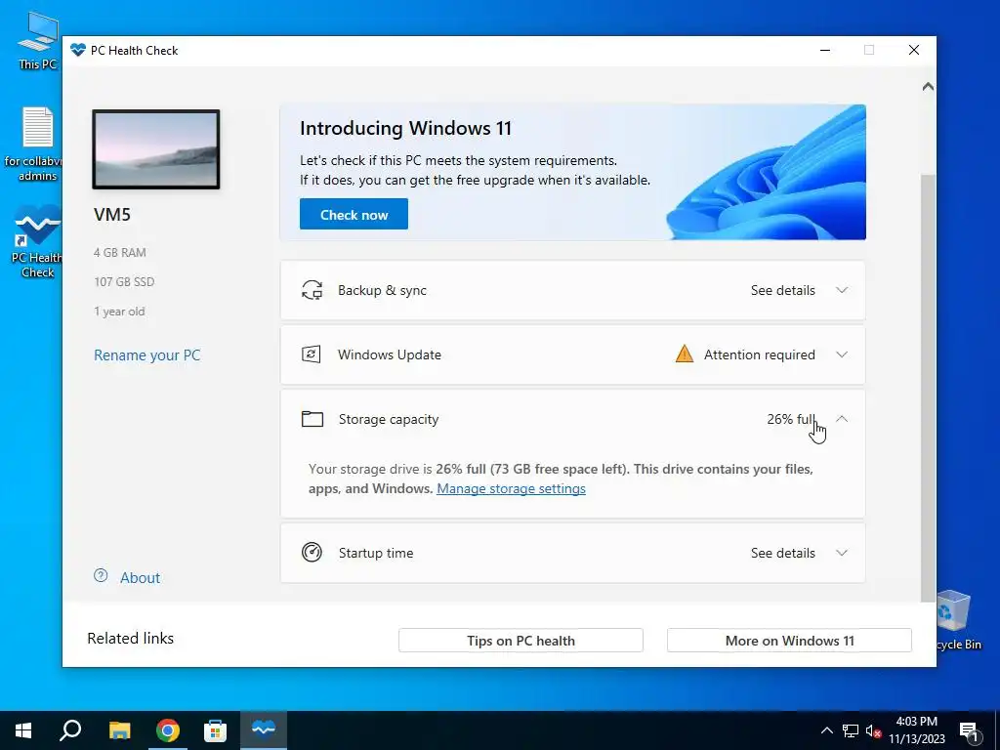1000x750 pixels.
Task: Click the vertical scrollbar thumb
Action: [x=928, y=388]
